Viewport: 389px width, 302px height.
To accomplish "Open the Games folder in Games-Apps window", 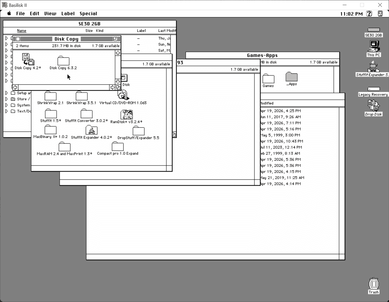I will (268, 79).
